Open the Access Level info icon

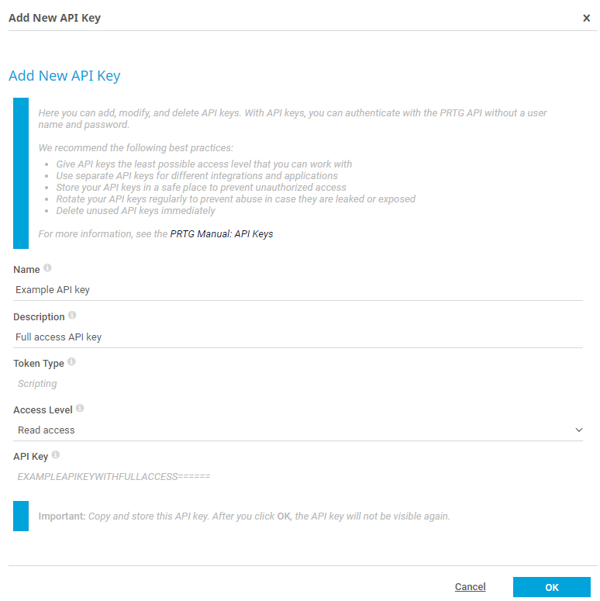click(x=80, y=409)
